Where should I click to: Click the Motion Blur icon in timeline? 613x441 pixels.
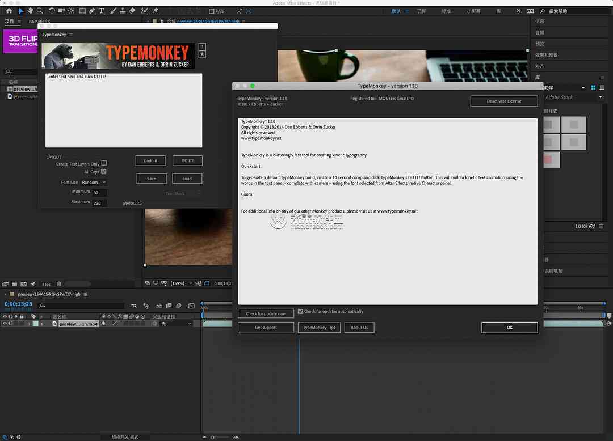click(x=179, y=306)
